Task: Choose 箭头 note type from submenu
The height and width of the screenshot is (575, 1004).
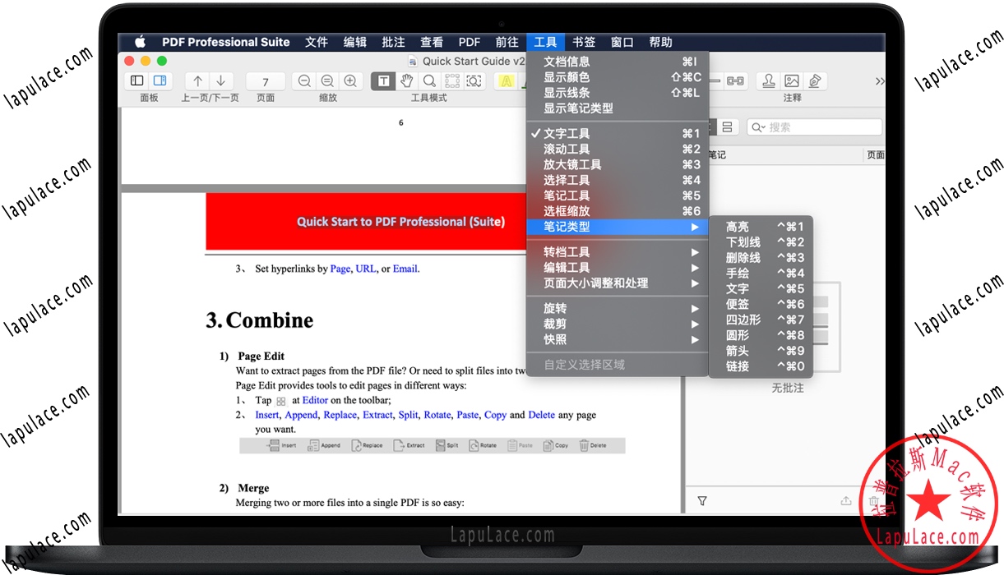Action: click(761, 352)
